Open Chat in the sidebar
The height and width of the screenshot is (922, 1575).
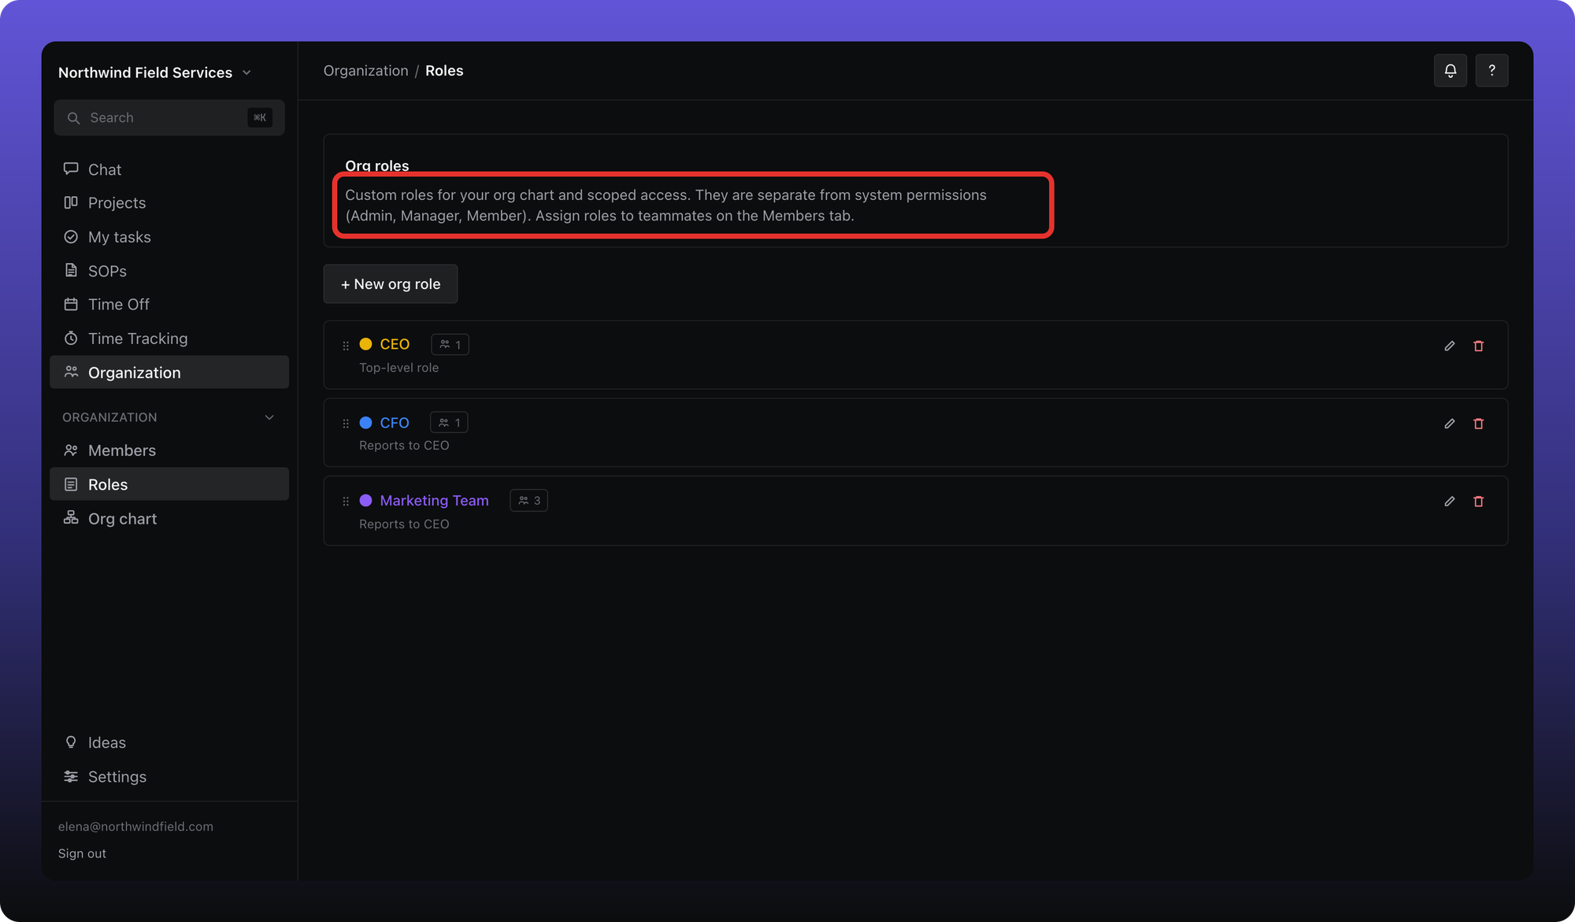point(169,169)
